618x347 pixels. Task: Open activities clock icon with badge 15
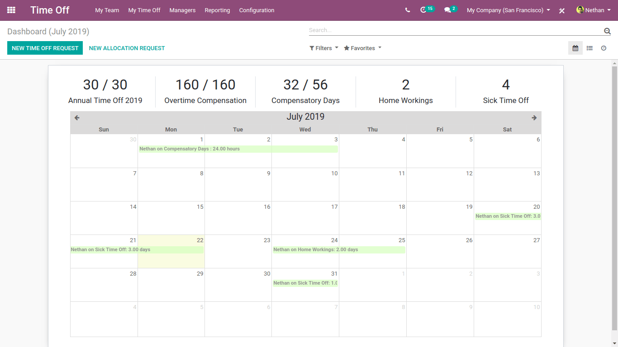click(424, 10)
